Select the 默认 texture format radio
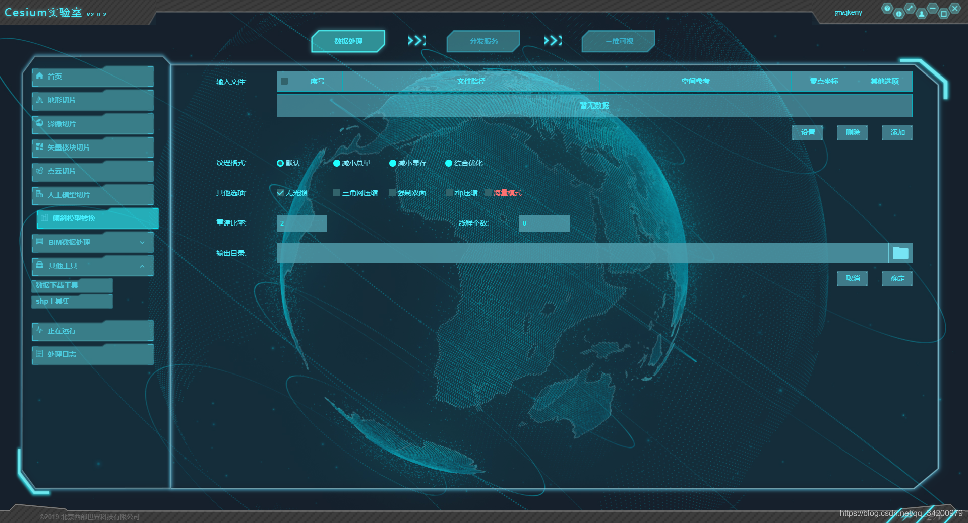 pyautogui.click(x=280, y=163)
